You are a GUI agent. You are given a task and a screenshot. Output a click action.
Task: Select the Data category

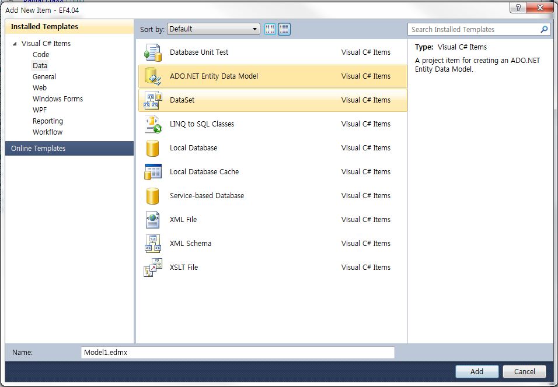[x=40, y=65]
